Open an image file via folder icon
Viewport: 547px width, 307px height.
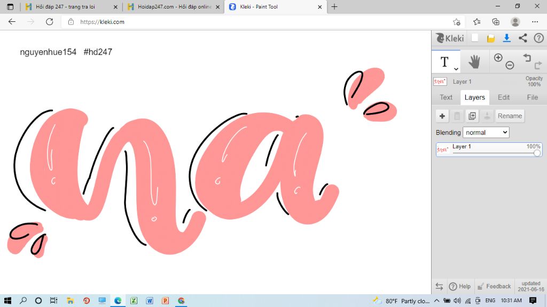491,38
